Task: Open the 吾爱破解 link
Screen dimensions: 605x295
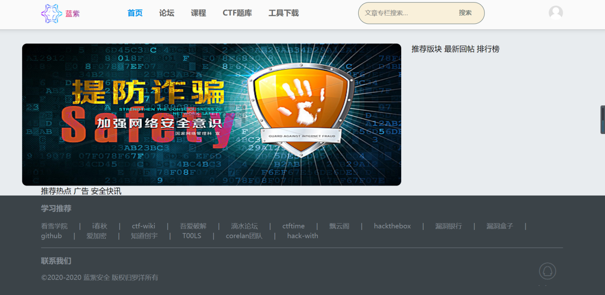Action: tap(193, 226)
